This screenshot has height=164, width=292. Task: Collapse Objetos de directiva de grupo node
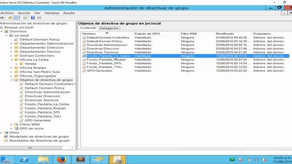[11, 80]
